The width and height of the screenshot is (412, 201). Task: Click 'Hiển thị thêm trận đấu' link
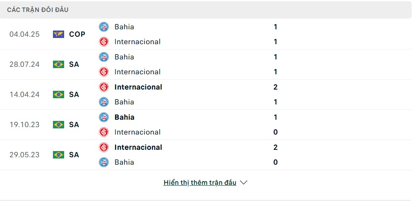point(200,183)
